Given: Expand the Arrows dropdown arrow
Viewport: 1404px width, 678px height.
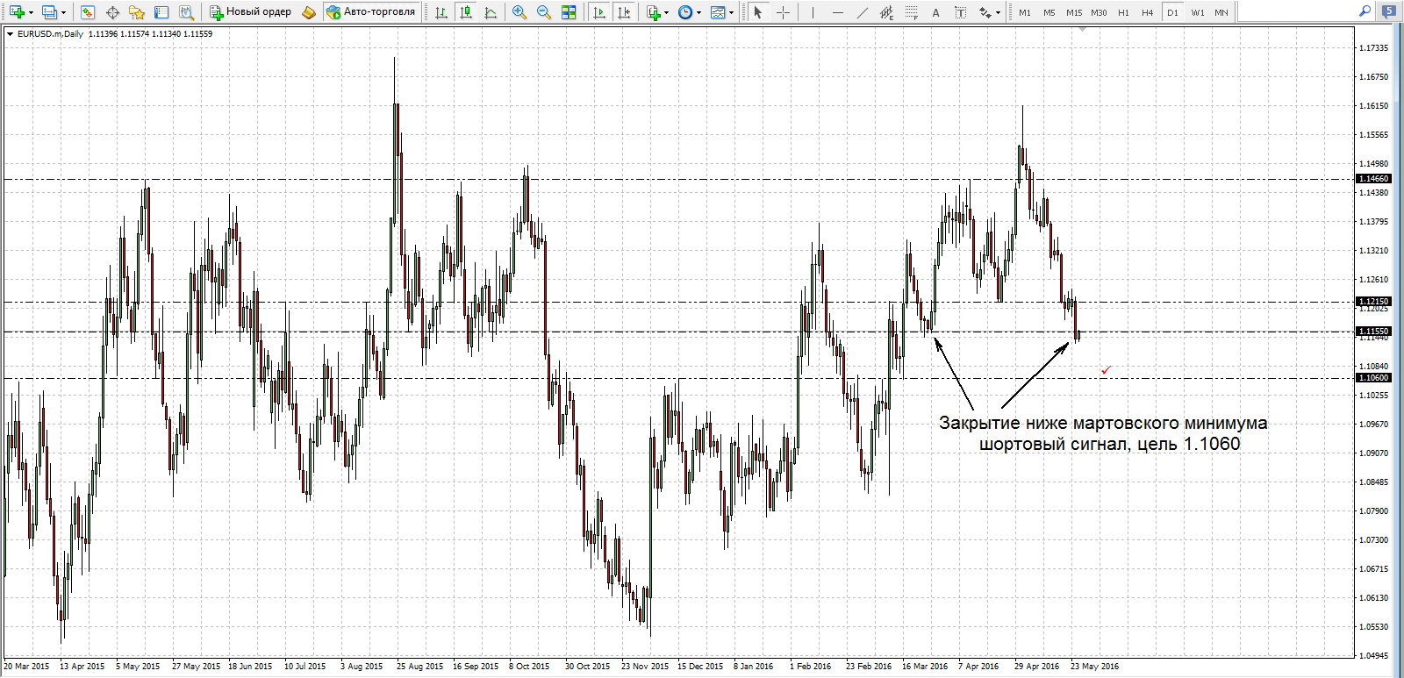Looking at the screenshot, I should pyautogui.click(x=999, y=12).
